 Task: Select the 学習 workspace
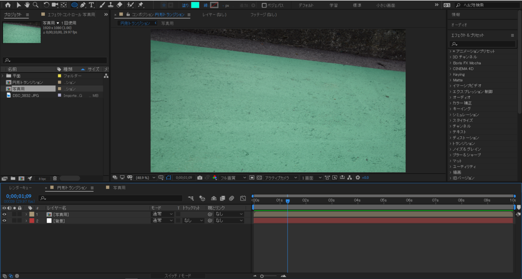point(333,6)
